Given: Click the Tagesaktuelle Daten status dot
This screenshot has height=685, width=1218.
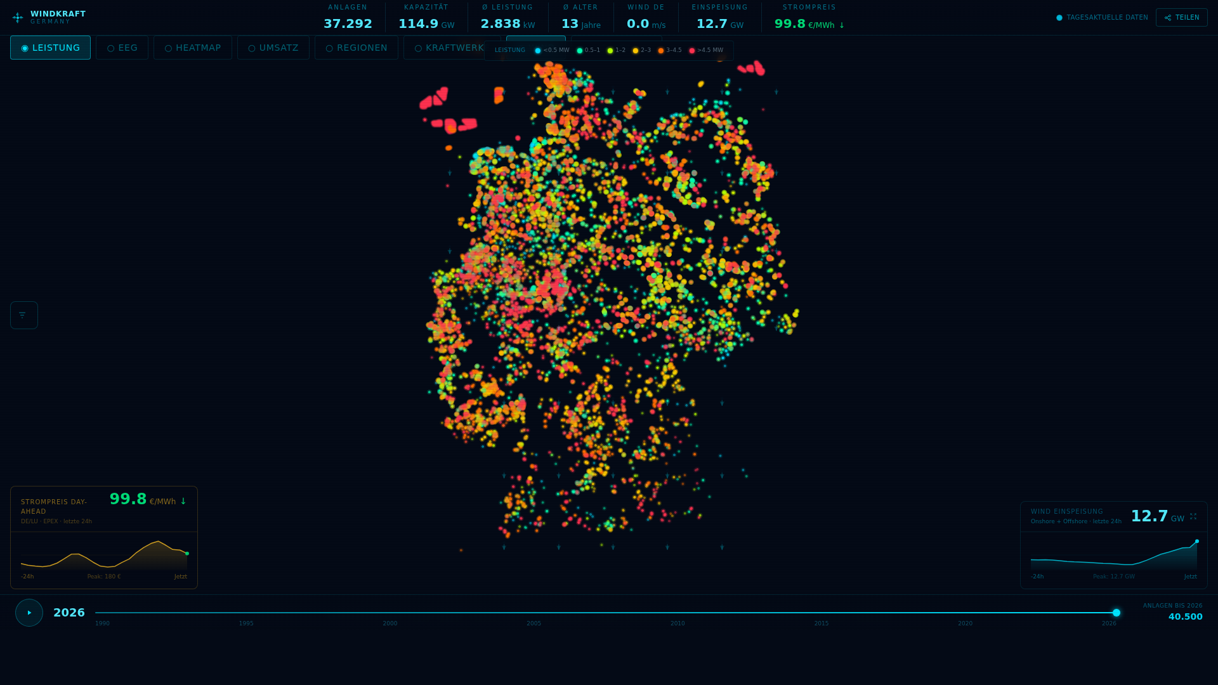Looking at the screenshot, I should click(1059, 18).
